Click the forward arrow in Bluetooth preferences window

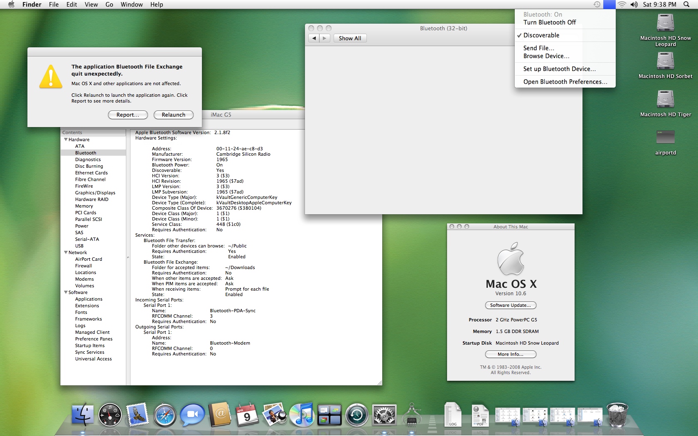point(325,38)
